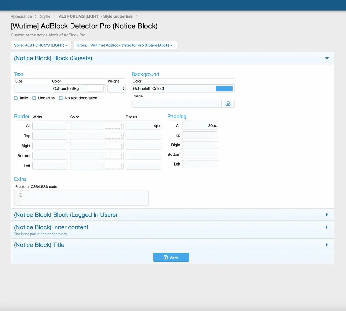Open the Styles breadcrumb link
Image resolution: width=346 pixels, height=311 pixels.
tap(45, 16)
